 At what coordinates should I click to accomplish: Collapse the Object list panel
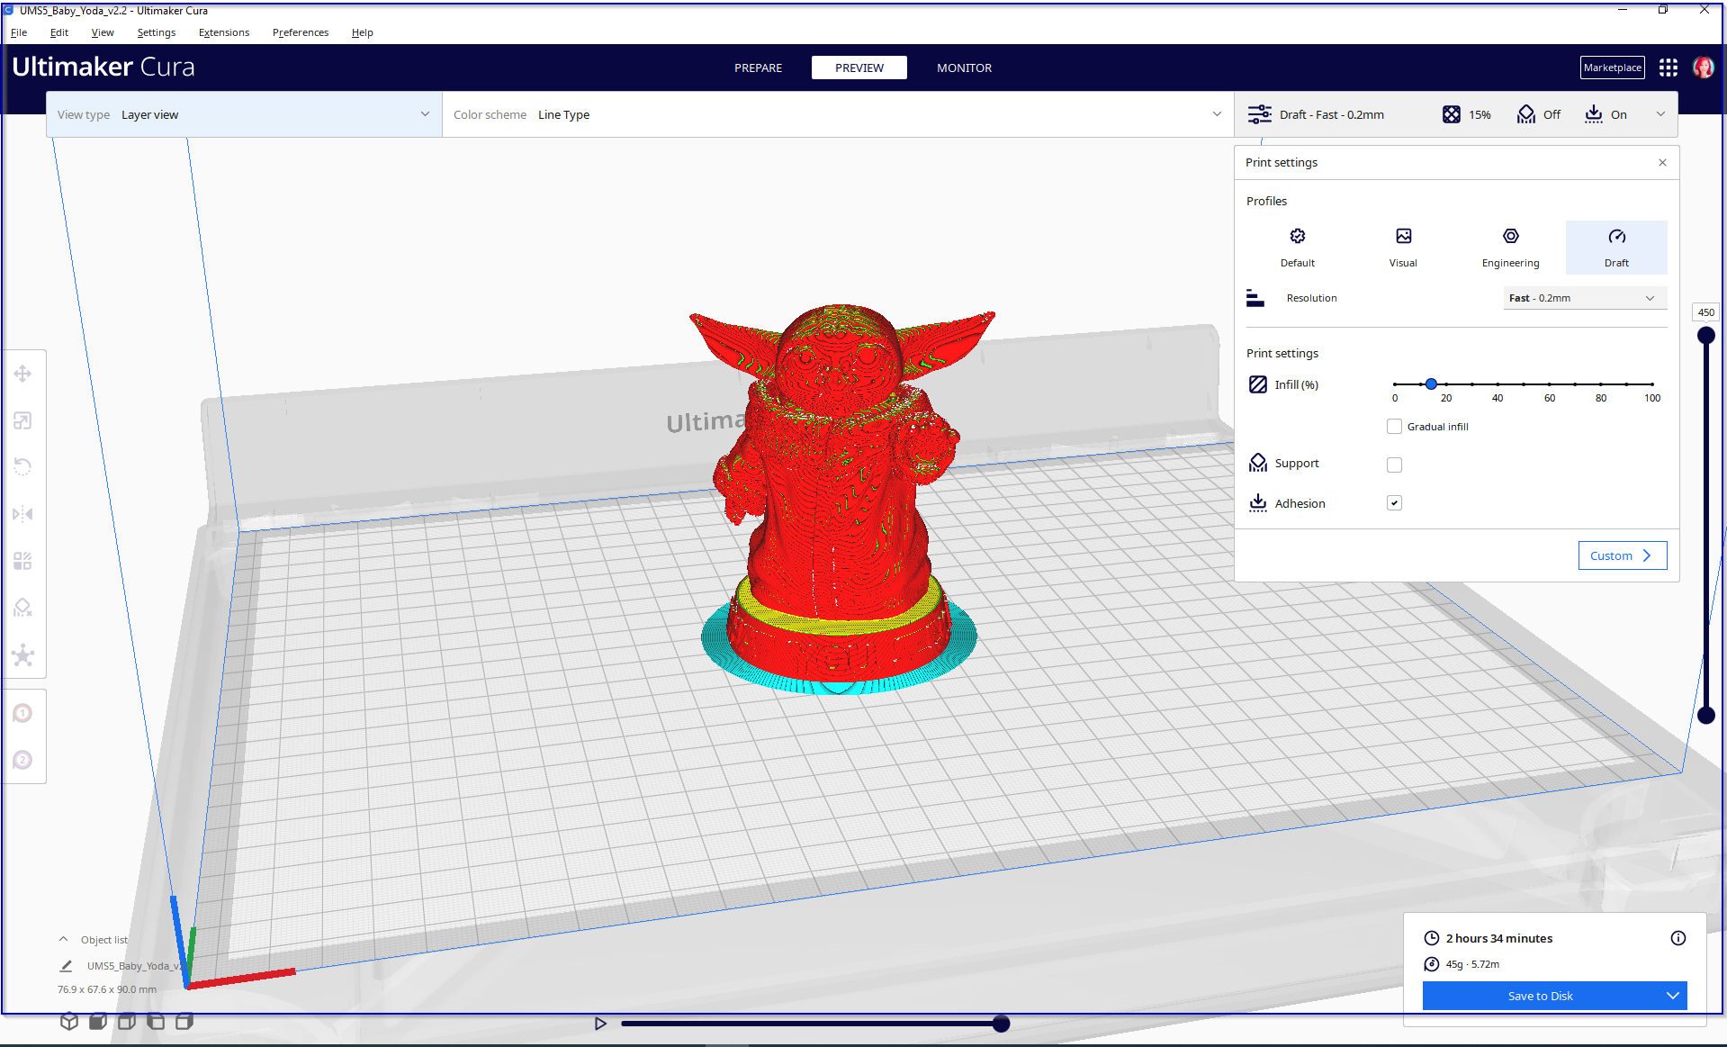63,938
